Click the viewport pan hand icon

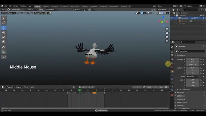point(167,33)
